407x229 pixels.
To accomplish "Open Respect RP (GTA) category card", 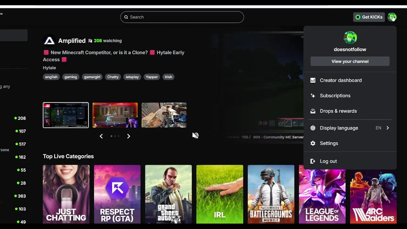I will point(117,194).
